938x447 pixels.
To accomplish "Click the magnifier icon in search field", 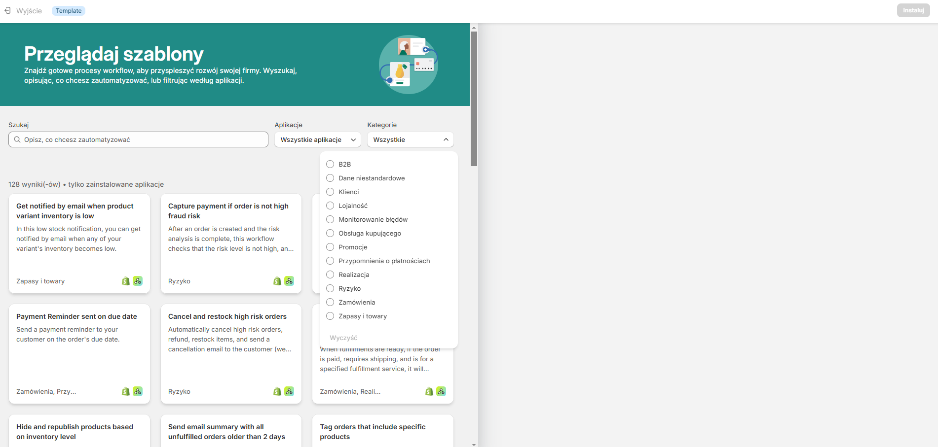I will point(17,139).
